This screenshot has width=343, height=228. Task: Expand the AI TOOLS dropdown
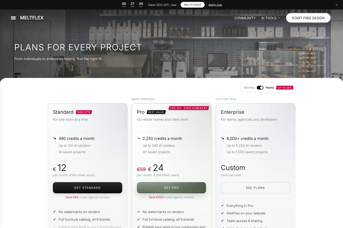point(271,18)
